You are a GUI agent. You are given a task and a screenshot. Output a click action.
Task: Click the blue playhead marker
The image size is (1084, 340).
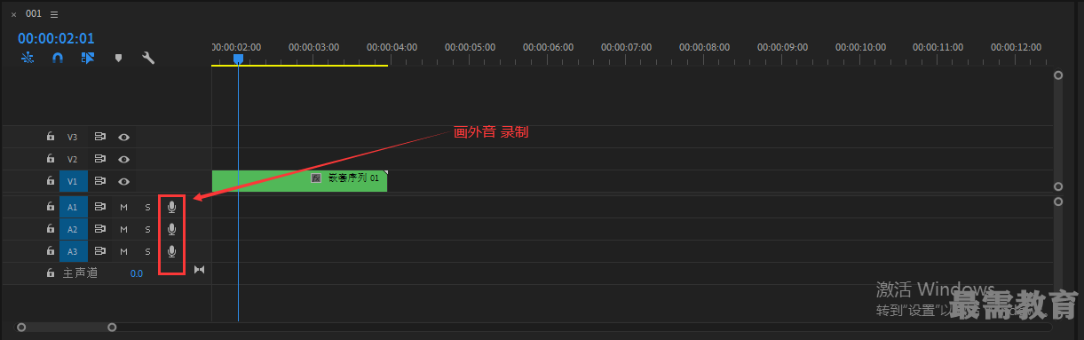[238, 59]
